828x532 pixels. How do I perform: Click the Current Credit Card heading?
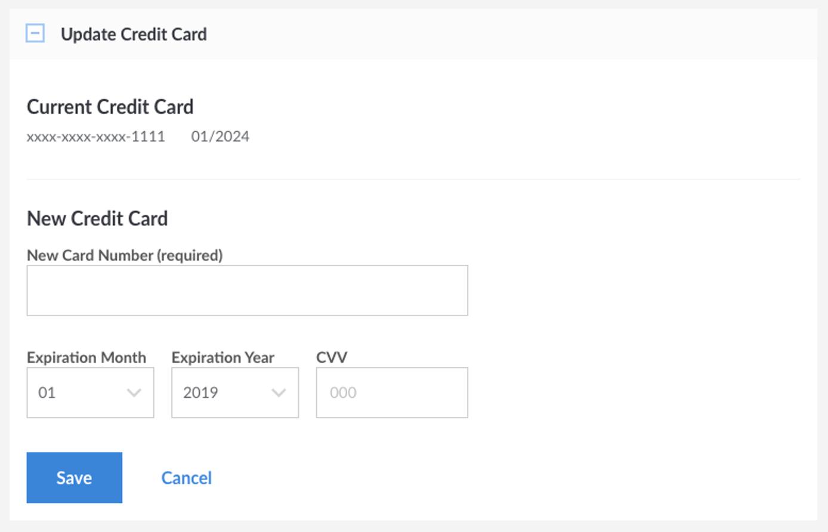[x=110, y=107]
